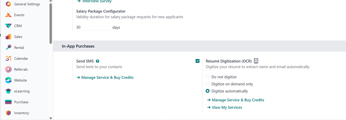Open General Settings hexagon icon

click(x=8, y=4)
